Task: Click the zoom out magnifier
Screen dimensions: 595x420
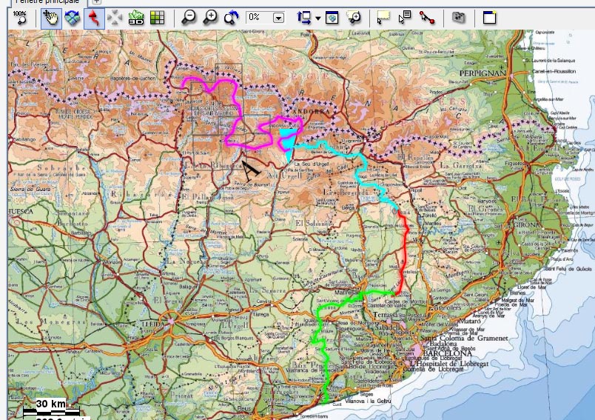Action: coord(189,18)
